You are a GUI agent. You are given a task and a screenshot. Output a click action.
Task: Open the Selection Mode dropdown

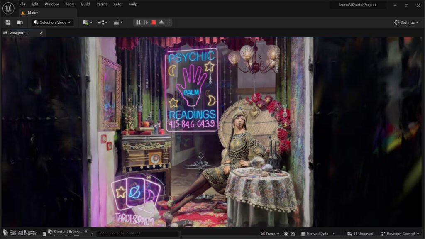[52, 22]
